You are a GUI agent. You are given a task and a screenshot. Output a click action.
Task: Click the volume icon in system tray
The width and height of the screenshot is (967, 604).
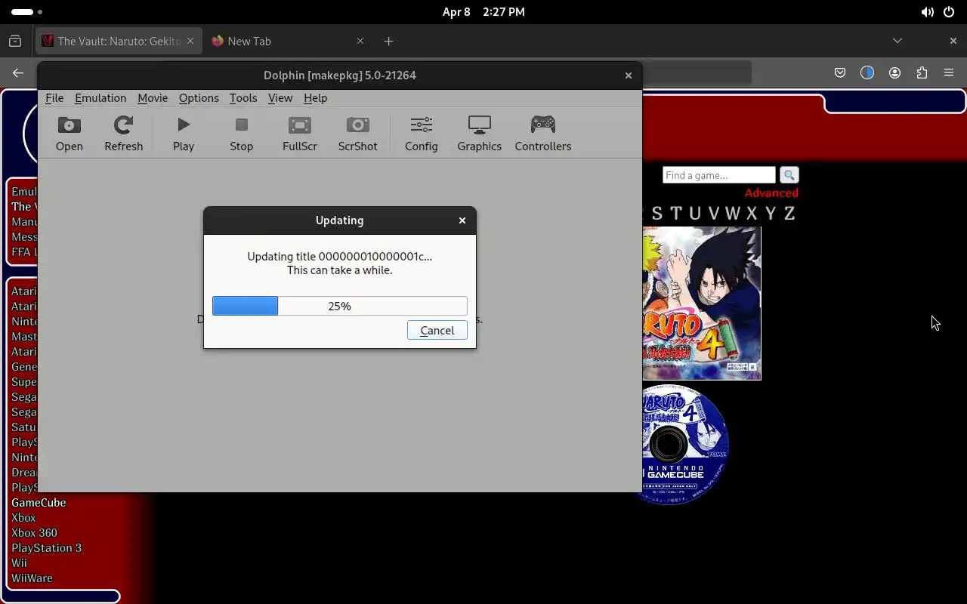(x=927, y=12)
